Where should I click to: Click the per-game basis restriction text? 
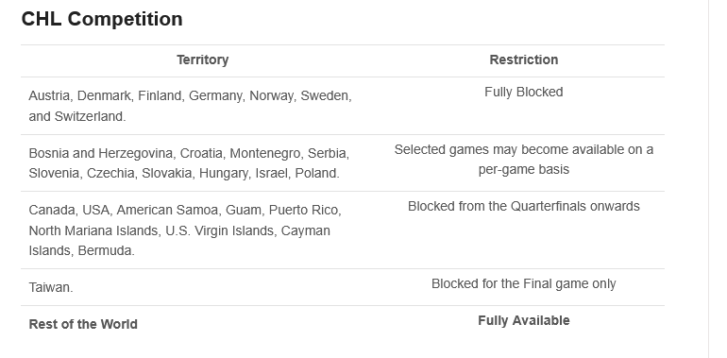[523, 169]
